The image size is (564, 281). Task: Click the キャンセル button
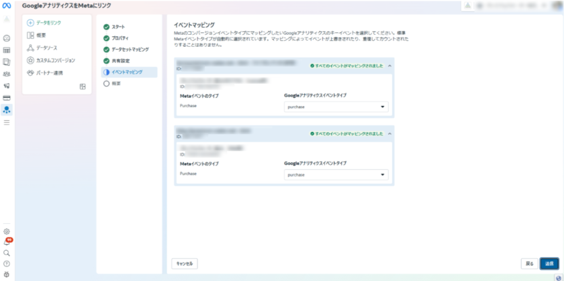point(185,264)
